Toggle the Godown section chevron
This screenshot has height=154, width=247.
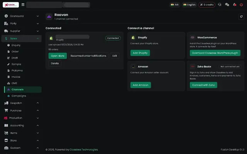click(38, 148)
